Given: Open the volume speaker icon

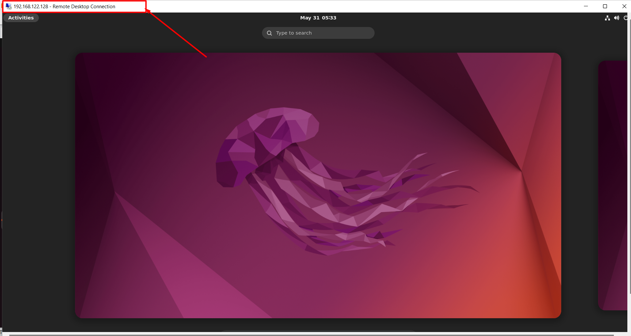Looking at the screenshot, I should [617, 18].
